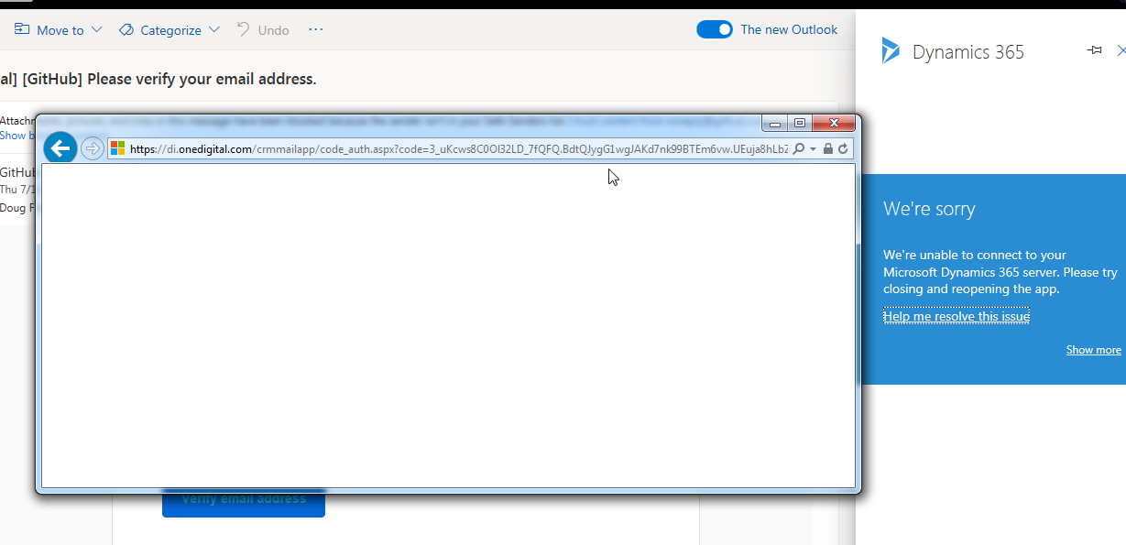Image resolution: width=1126 pixels, height=545 pixels.
Task: Click the Show more link
Action: click(1094, 350)
